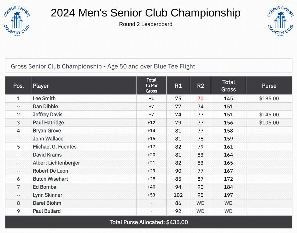
Task: Click the Pos. column header
Action: (18, 86)
